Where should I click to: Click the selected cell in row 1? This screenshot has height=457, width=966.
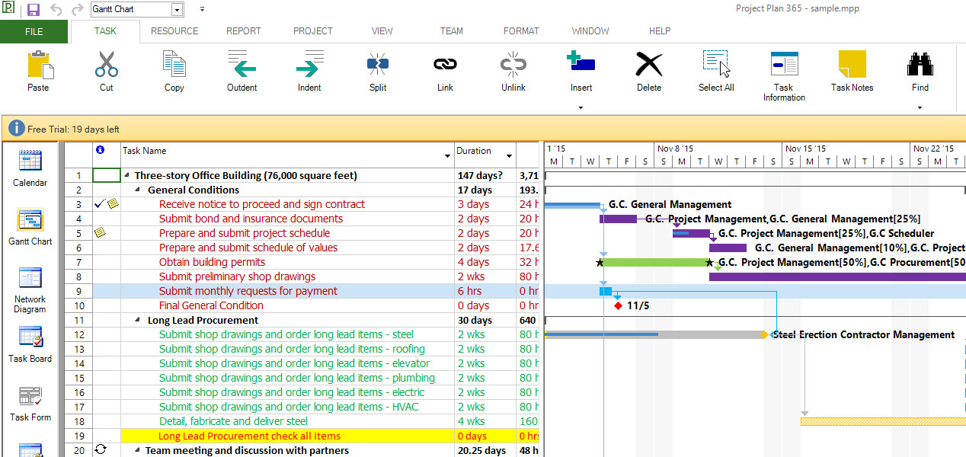click(x=107, y=176)
